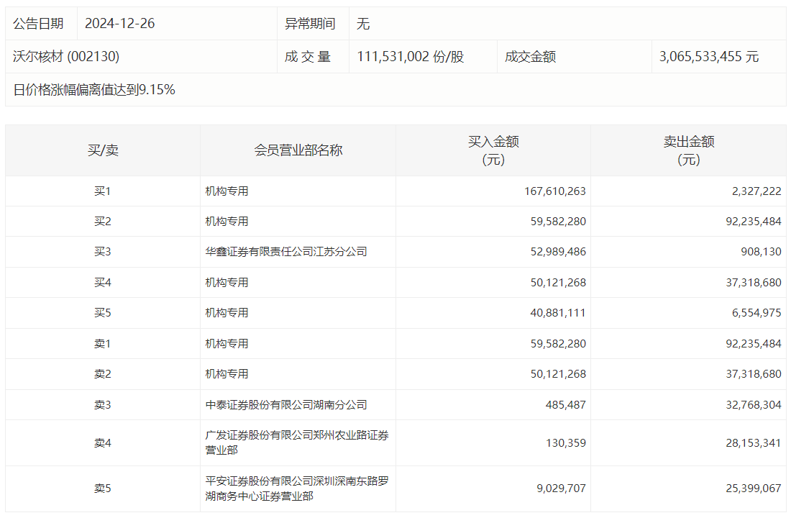Select the 买1 row label
791x518 pixels.
103,191
